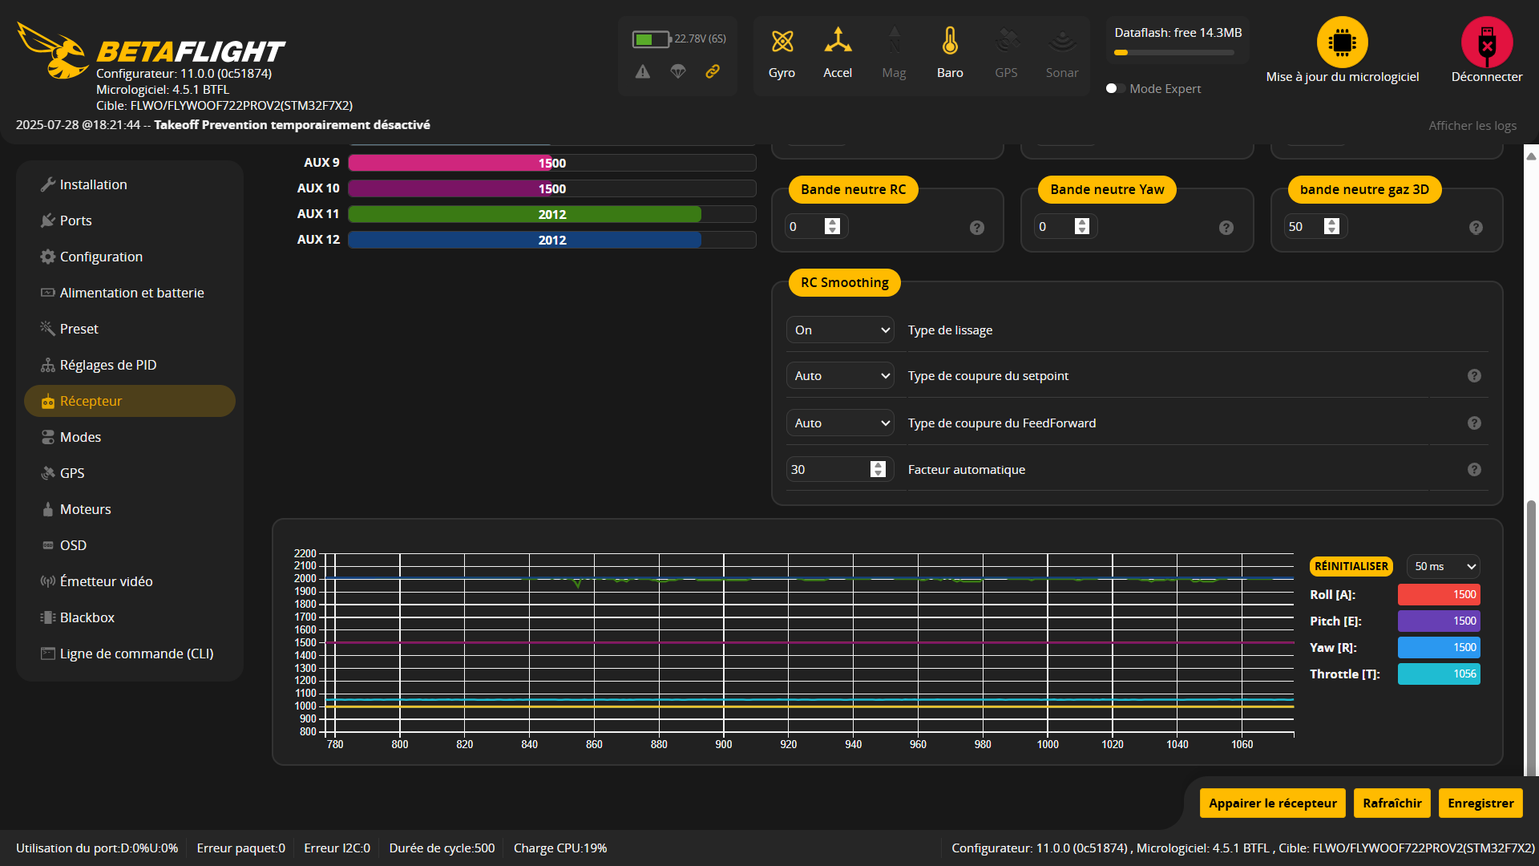This screenshot has height=866, width=1539.
Task: Click the RÉINITIALISER graph button
Action: 1351,566
